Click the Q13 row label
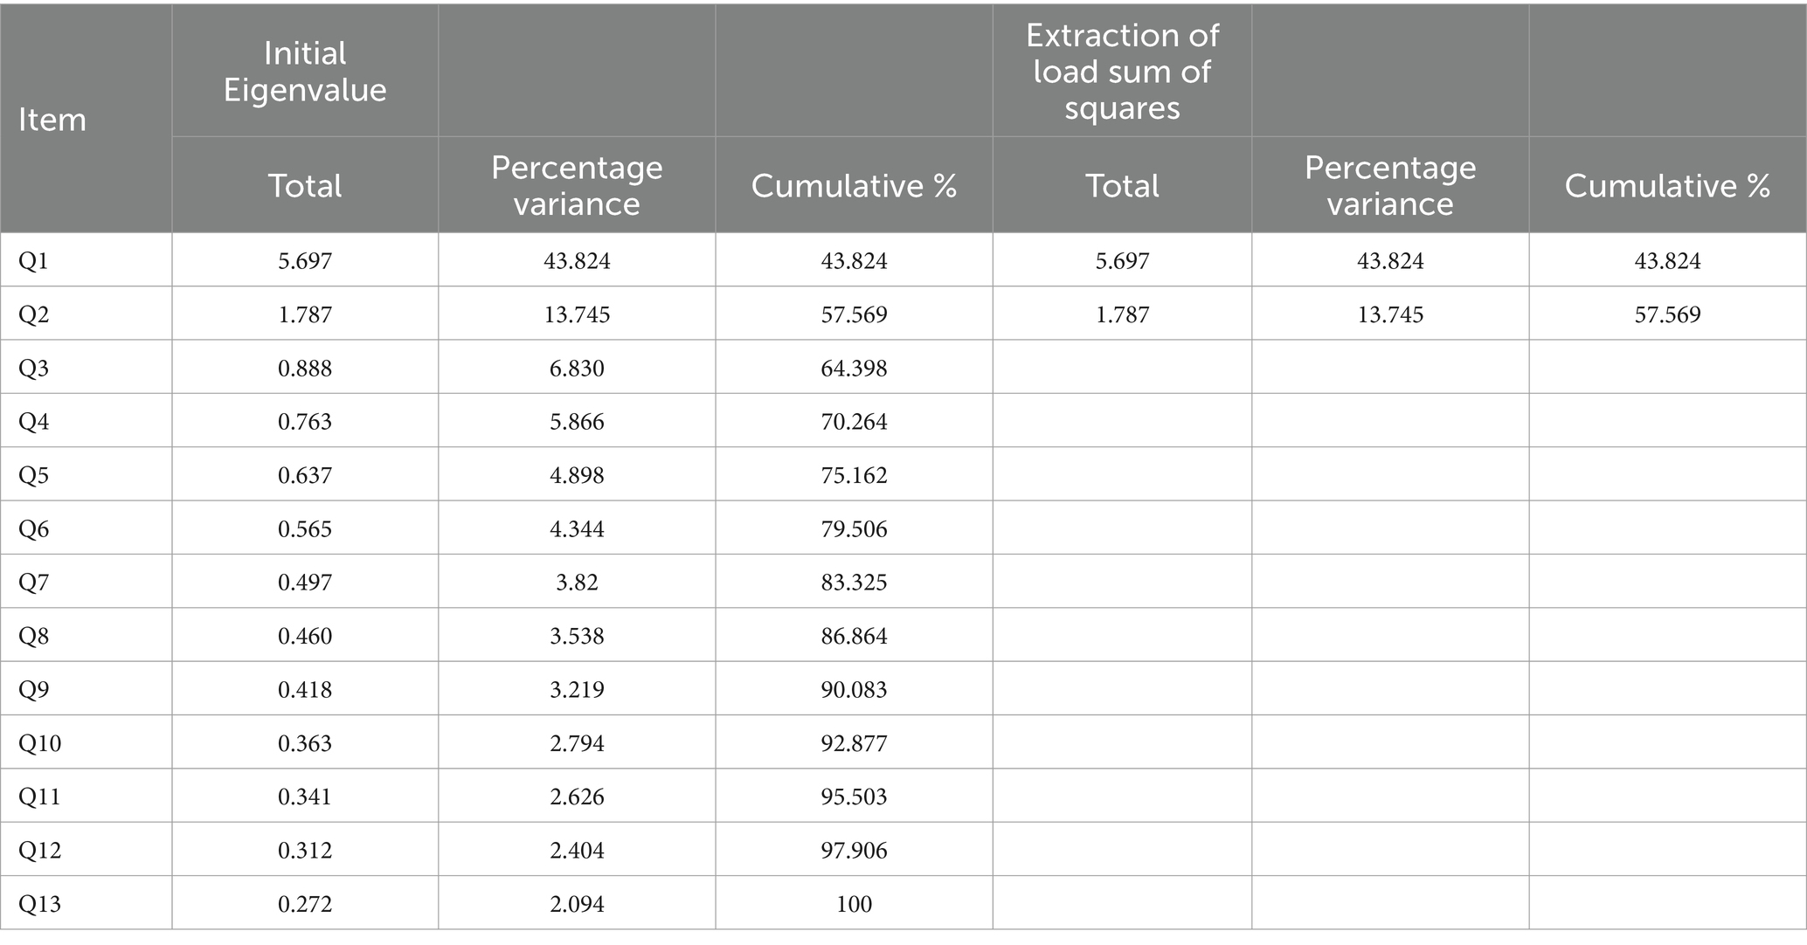 tap(40, 903)
